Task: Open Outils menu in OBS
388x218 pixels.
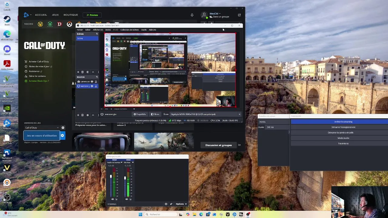Action: point(144,30)
